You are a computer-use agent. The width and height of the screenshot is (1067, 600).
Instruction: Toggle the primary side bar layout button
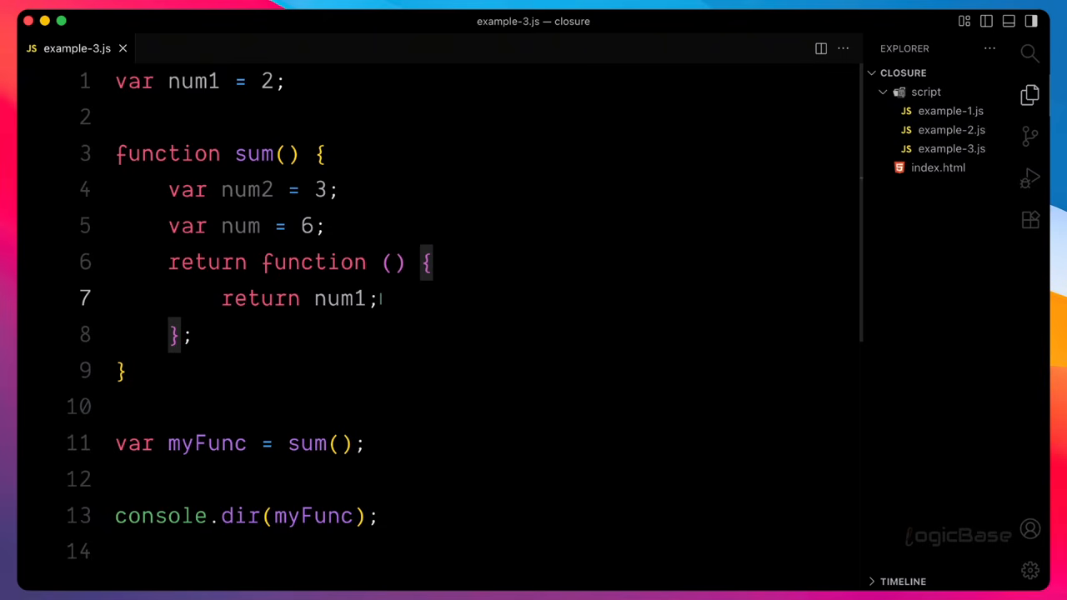pos(987,21)
